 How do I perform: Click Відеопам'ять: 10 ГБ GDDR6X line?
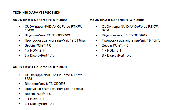tap(125, 35)
